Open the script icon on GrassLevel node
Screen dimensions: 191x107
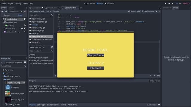tap(25, 29)
